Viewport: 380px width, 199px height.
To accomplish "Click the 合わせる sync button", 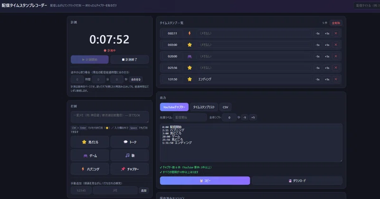I will (136, 79).
